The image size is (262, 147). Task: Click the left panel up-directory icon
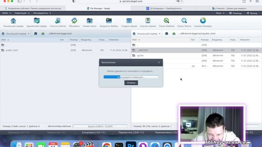coord(43,33)
